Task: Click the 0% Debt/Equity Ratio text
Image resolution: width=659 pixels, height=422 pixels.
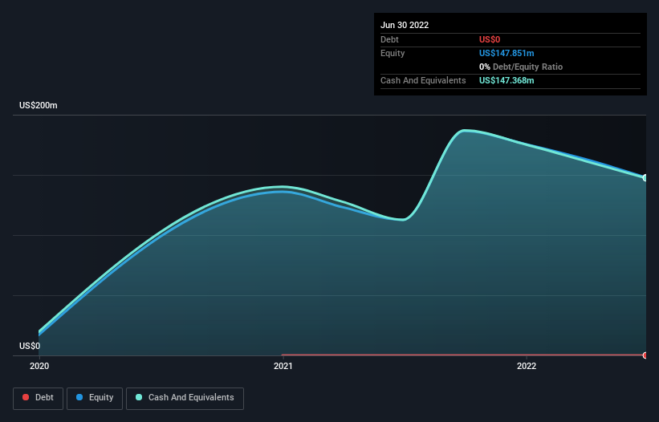Action: (521, 67)
